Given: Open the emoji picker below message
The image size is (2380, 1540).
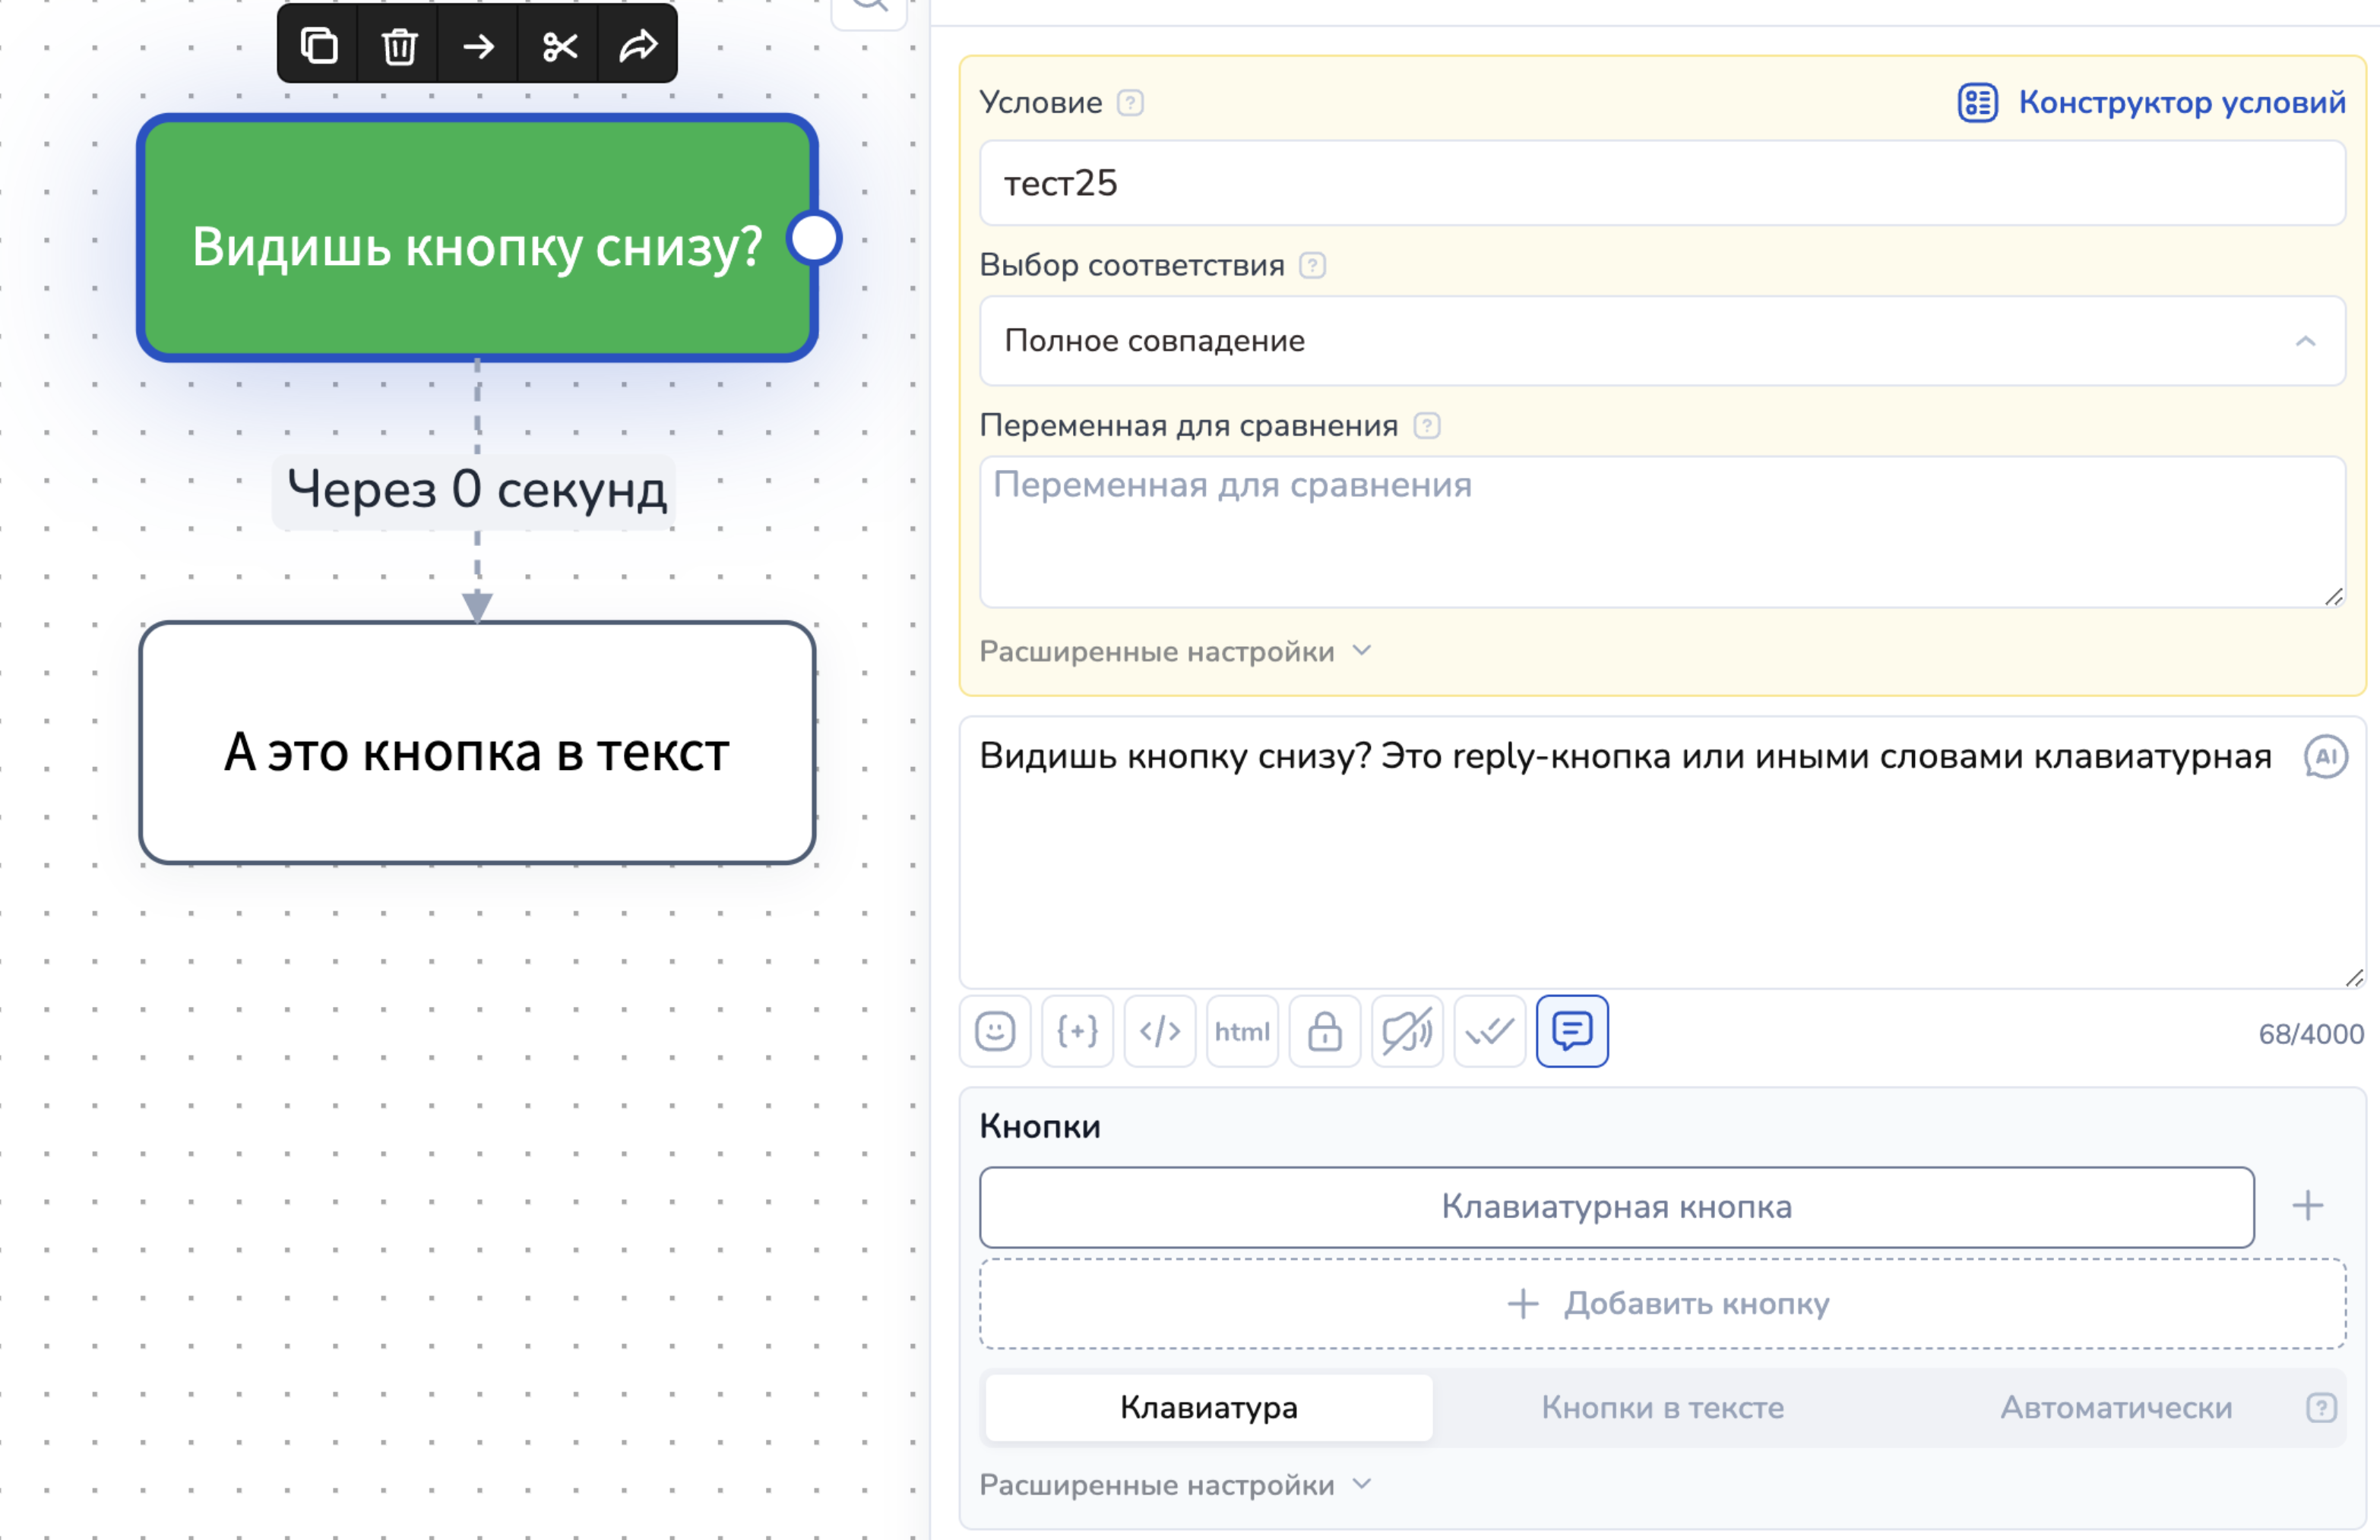Looking at the screenshot, I should click(x=995, y=1031).
